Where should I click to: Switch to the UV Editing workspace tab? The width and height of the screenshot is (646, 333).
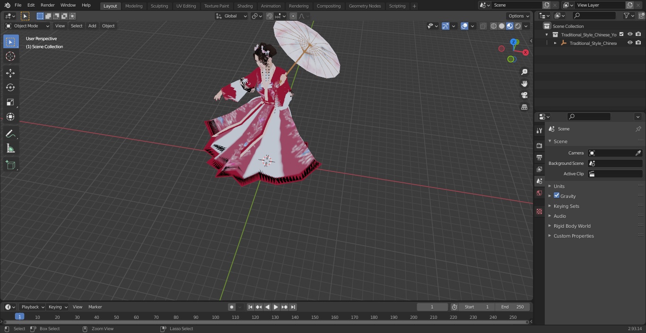(186, 6)
